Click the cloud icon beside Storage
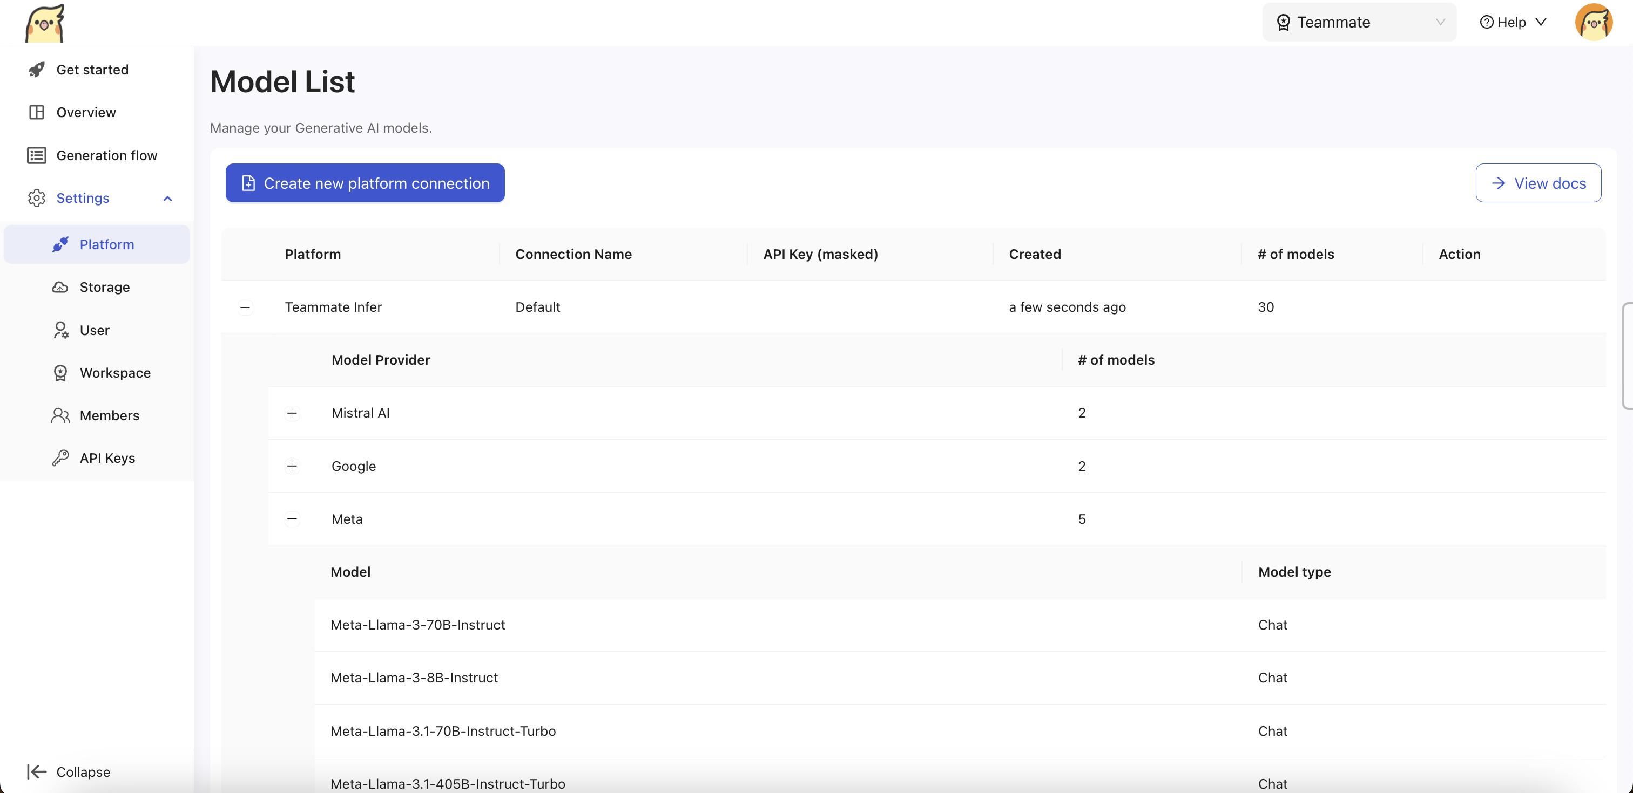 pyautogui.click(x=60, y=287)
